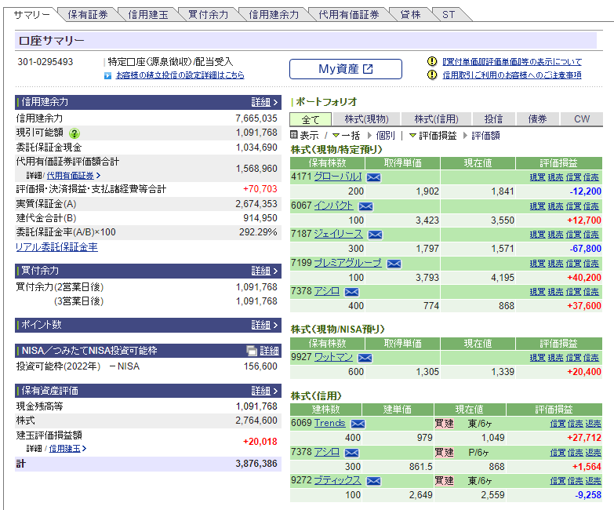614x510 pixels.
Task: Click 信売 for 7199 プレミアグループ
Action: 591,264
